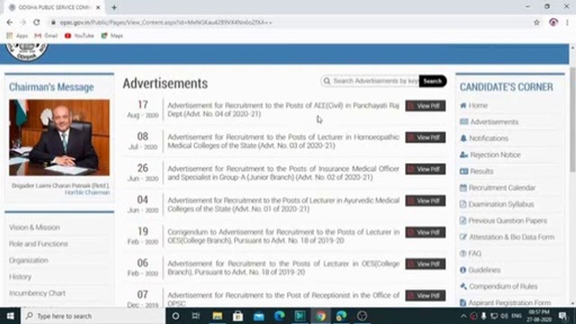Open the Windows Start menu
The width and height of the screenshot is (576, 324).
[10, 316]
